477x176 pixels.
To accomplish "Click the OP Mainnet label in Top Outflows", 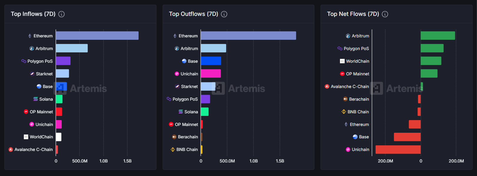I will tap(186, 124).
